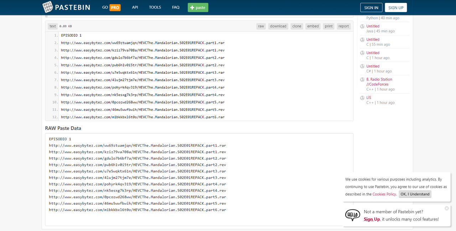Open the embed option
The height and width of the screenshot is (231, 456).
pyautogui.click(x=313, y=26)
